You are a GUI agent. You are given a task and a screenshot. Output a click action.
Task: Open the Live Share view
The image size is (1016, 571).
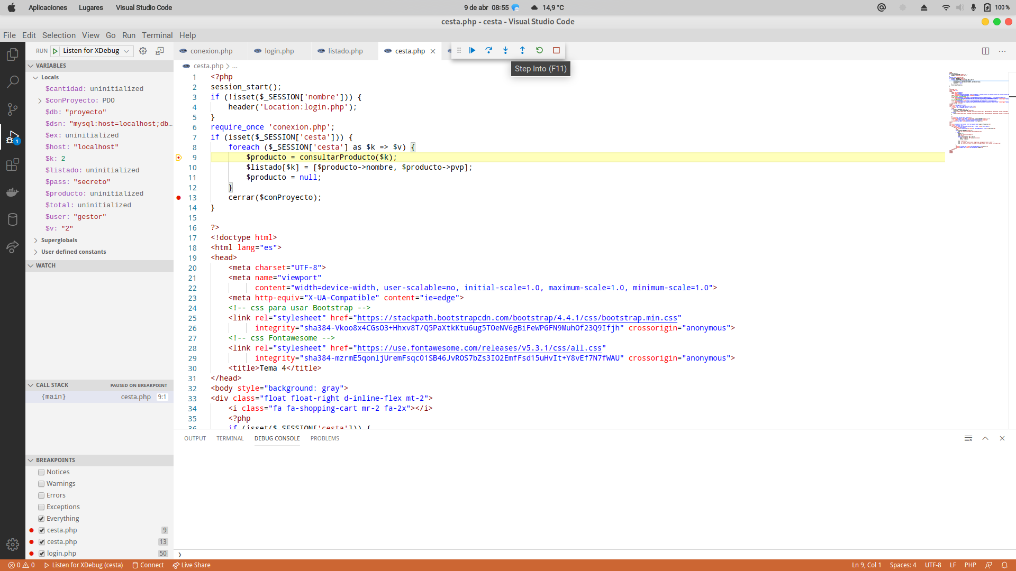coord(13,247)
